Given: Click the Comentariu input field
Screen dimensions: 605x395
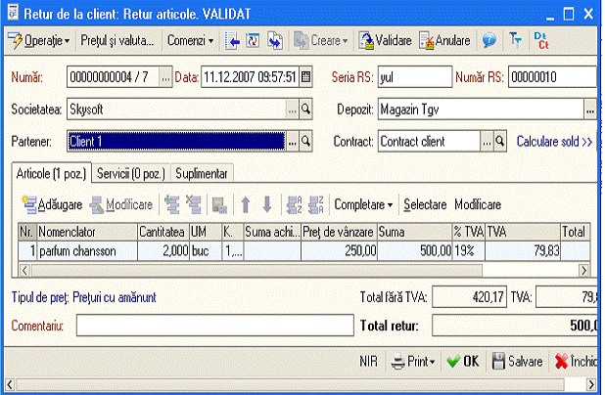Looking at the screenshot, I should click(215, 326).
